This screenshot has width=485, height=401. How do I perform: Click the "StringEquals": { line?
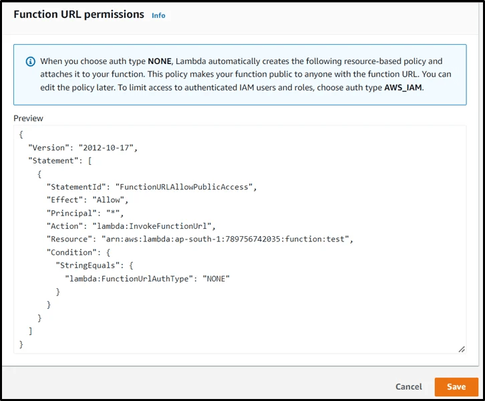click(x=94, y=266)
